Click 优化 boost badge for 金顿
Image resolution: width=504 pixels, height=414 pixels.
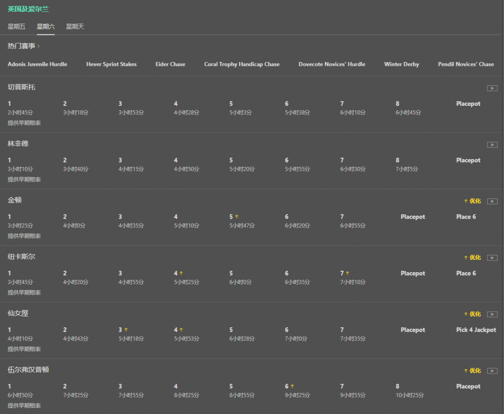pyautogui.click(x=472, y=201)
